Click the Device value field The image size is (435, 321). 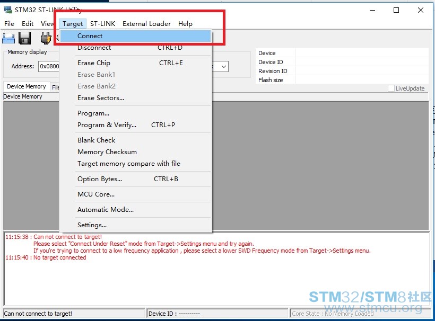click(x=362, y=52)
